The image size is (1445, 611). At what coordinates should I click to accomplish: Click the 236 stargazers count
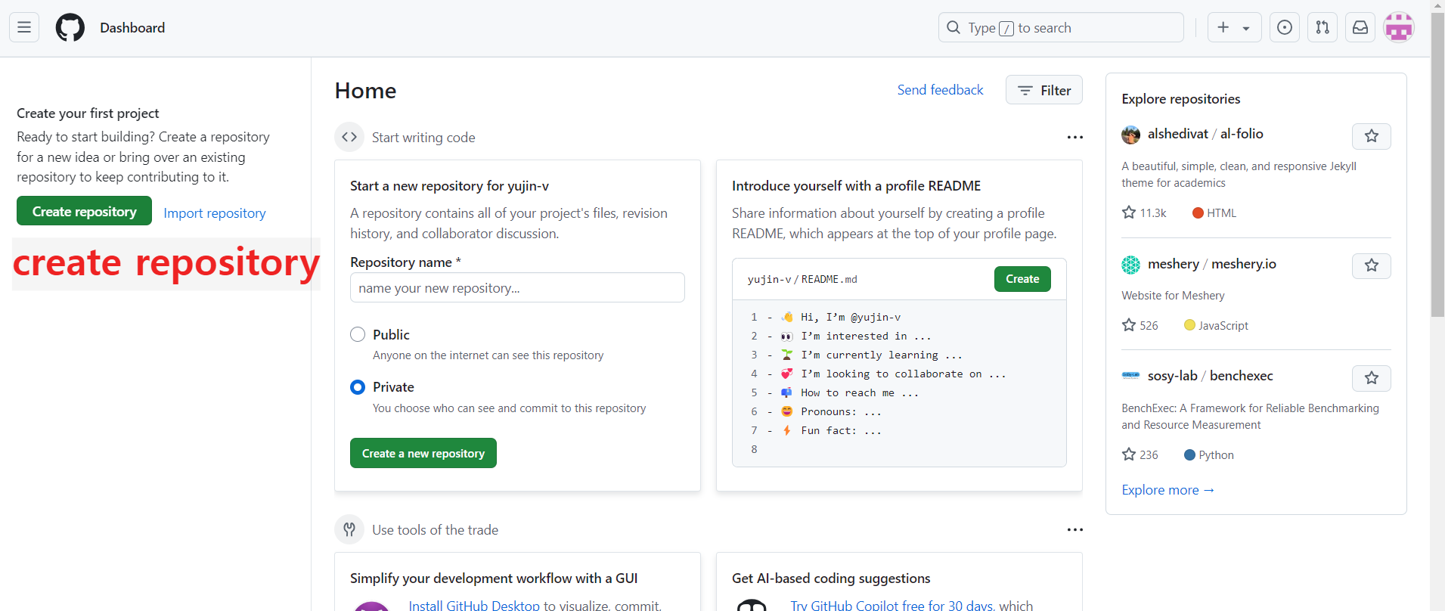pyautogui.click(x=1140, y=454)
